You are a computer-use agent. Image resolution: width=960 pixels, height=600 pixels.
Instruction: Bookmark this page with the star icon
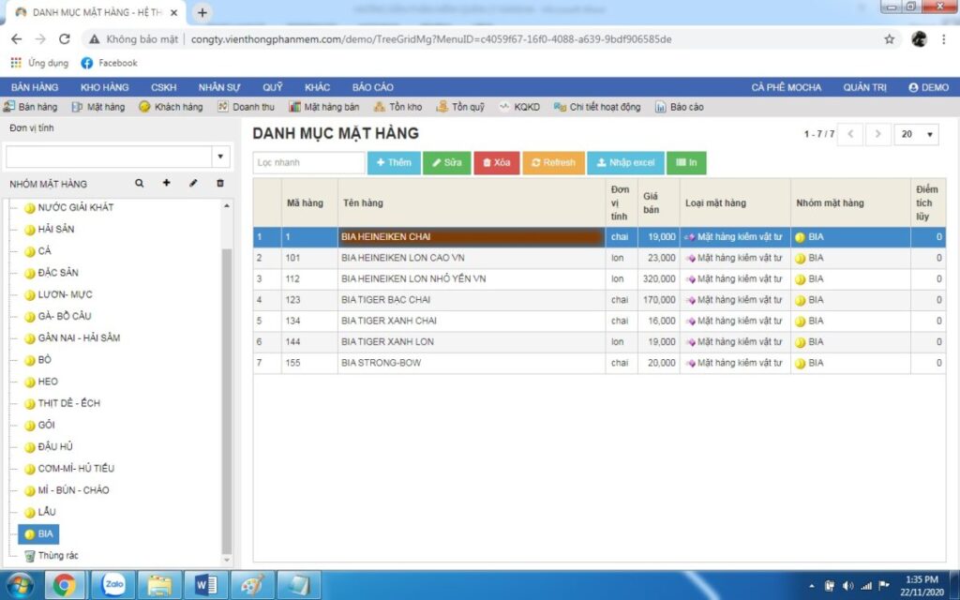click(889, 39)
